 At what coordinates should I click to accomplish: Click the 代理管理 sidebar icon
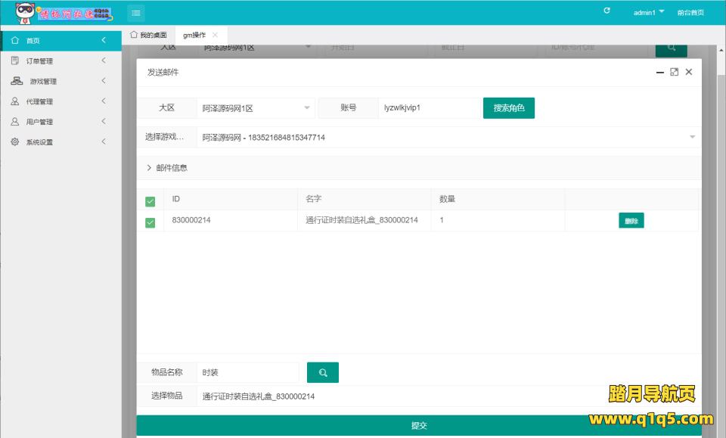pos(15,101)
